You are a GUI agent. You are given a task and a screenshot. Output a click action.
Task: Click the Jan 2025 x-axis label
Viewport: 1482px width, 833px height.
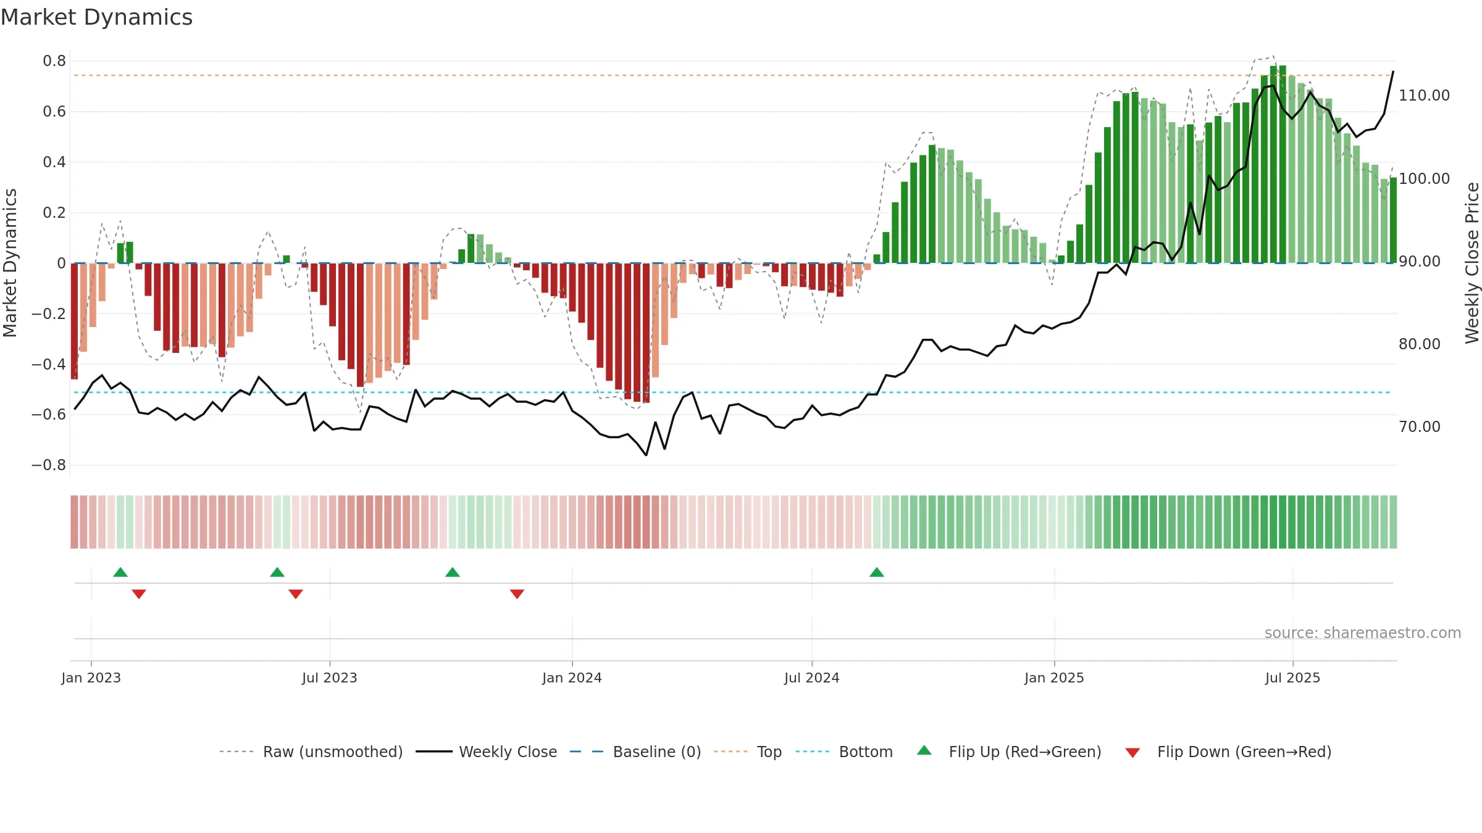pos(1055,678)
